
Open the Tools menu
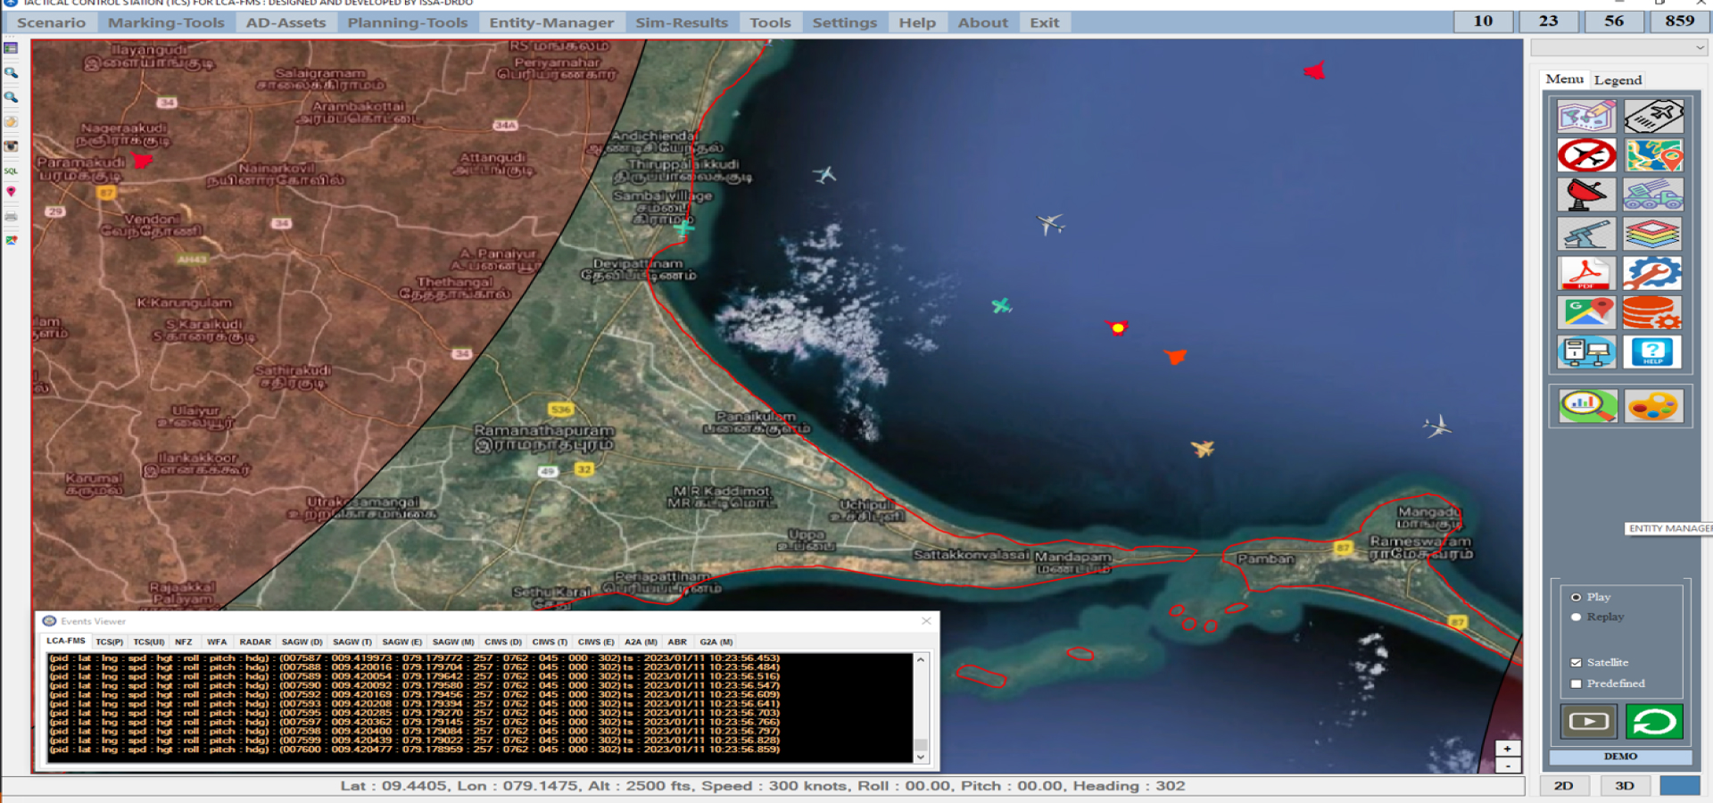point(770,22)
